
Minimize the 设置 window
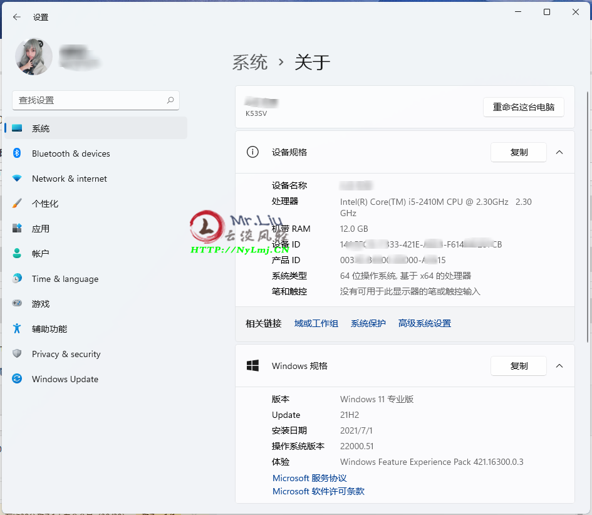518,12
